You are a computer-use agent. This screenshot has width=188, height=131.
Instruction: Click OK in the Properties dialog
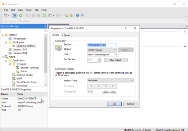(114, 104)
